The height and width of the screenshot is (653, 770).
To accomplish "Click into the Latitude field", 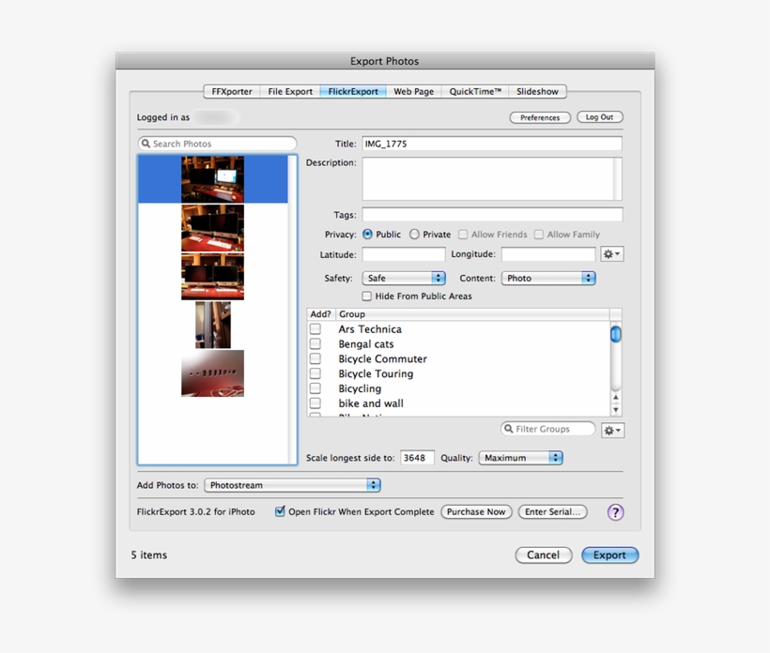I will pos(404,254).
